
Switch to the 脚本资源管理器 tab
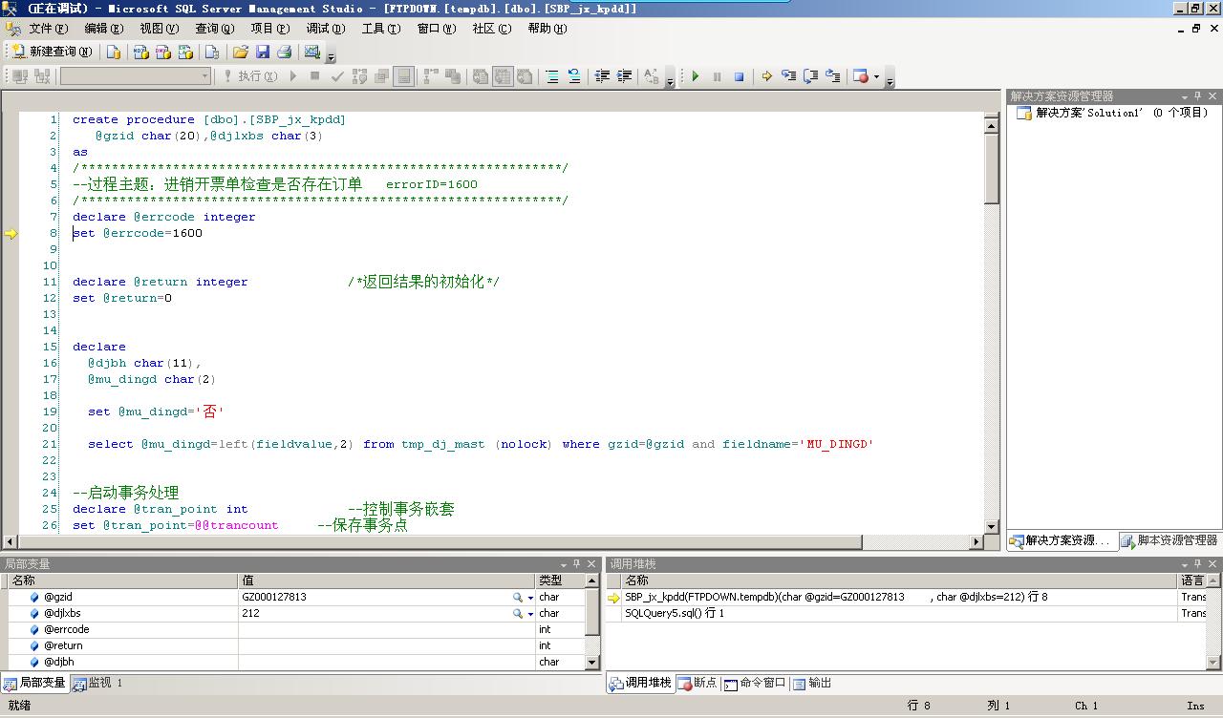[1169, 540]
